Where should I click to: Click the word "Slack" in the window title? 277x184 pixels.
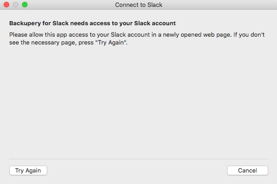pyautogui.click(x=154, y=5)
